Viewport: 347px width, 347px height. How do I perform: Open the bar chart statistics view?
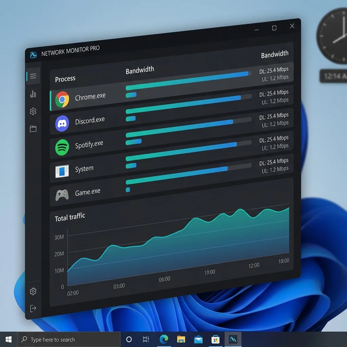coord(33,94)
